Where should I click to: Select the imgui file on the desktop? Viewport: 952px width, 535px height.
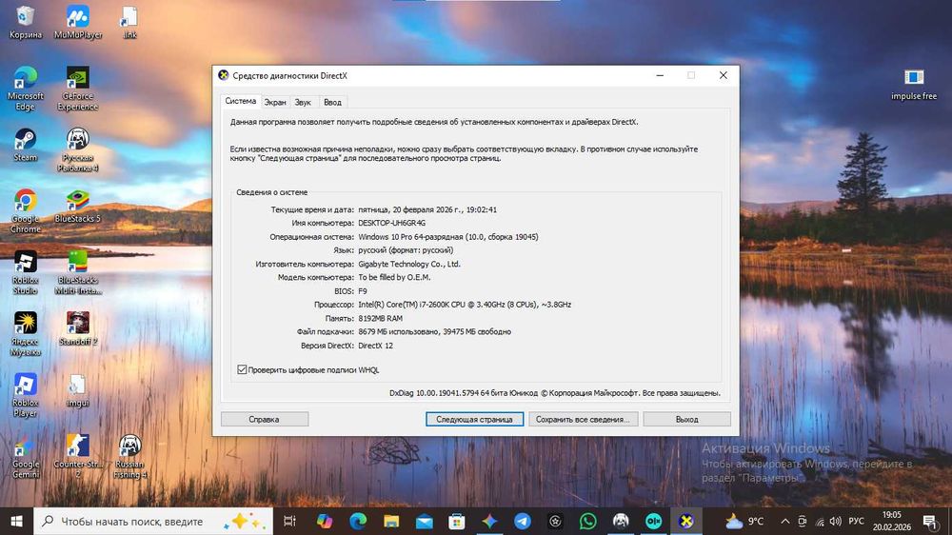point(78,390)
